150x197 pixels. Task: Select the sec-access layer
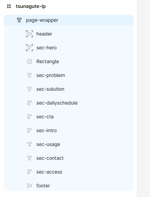[x=69, y=172]
